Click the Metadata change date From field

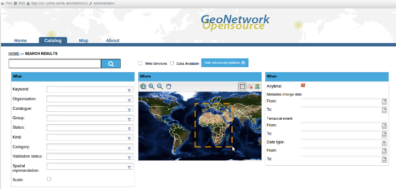pyautogui.click(x=341, y=102)
